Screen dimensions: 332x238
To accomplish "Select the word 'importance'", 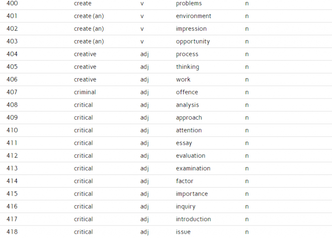I will [192, 194].
